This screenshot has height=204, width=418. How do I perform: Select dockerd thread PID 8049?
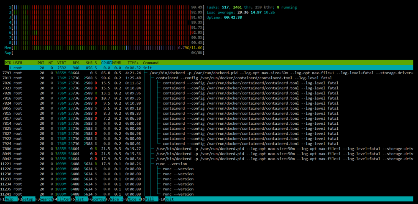pos(206,154)
